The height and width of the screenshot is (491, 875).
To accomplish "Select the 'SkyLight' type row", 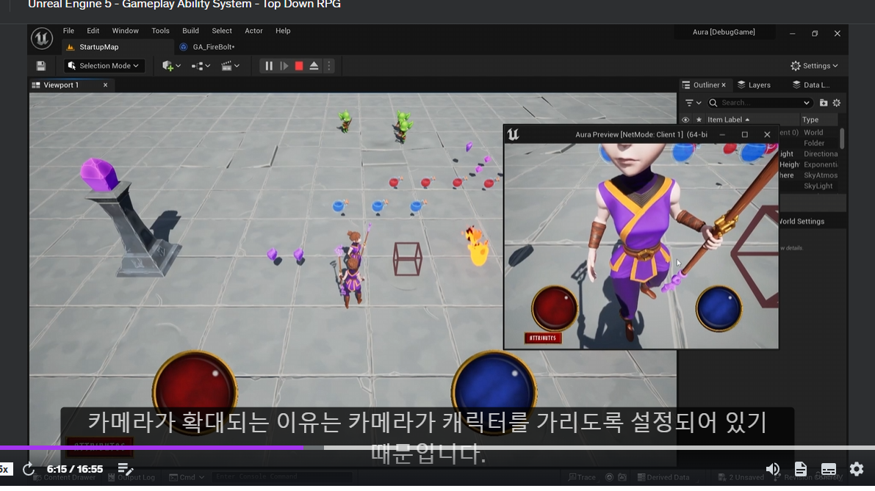I will (x=818, y=186).
